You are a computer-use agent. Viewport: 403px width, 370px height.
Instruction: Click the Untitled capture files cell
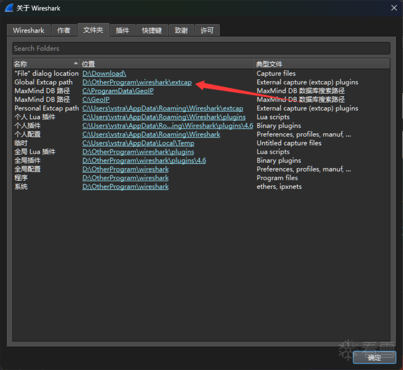pyautogui.click(x=289, y=143)
